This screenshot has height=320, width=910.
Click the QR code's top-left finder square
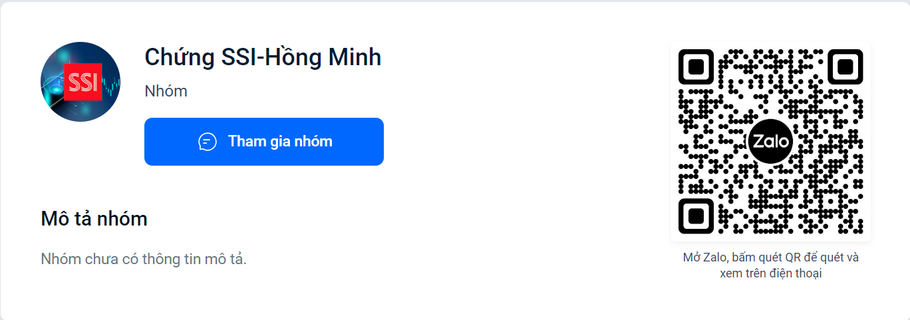tap(696, 67)
